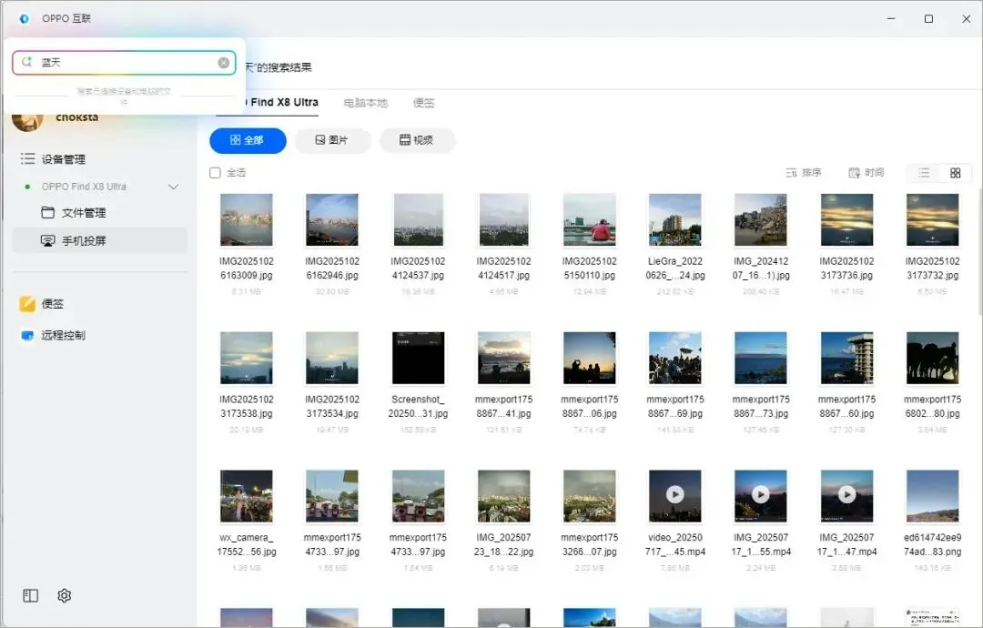Open settings gear icon
This screenshot has height=628, width=983.
tap(64, 595)
